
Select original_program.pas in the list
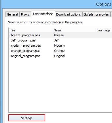(26, 56)
